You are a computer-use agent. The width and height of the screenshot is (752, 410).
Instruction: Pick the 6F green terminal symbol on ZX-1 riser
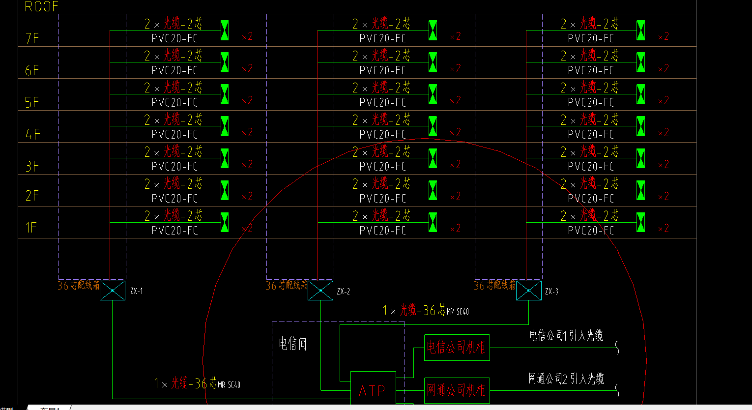[225, 62]
